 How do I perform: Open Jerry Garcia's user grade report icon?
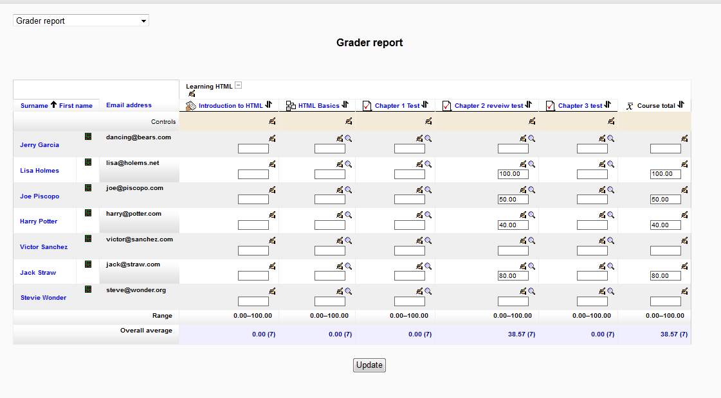(88, 136)
